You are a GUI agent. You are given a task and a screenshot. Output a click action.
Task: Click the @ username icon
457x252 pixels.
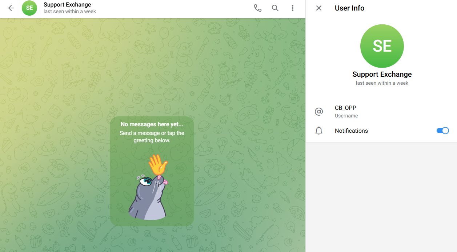[x=319, y=112]
